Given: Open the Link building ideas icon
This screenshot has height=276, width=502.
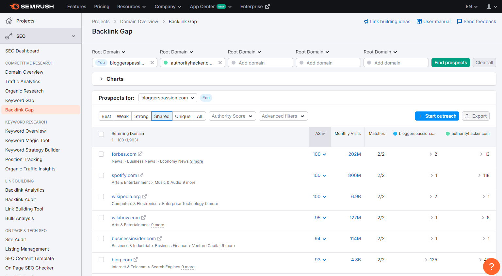Looking at the screenshot, I should tap(366, 22).
